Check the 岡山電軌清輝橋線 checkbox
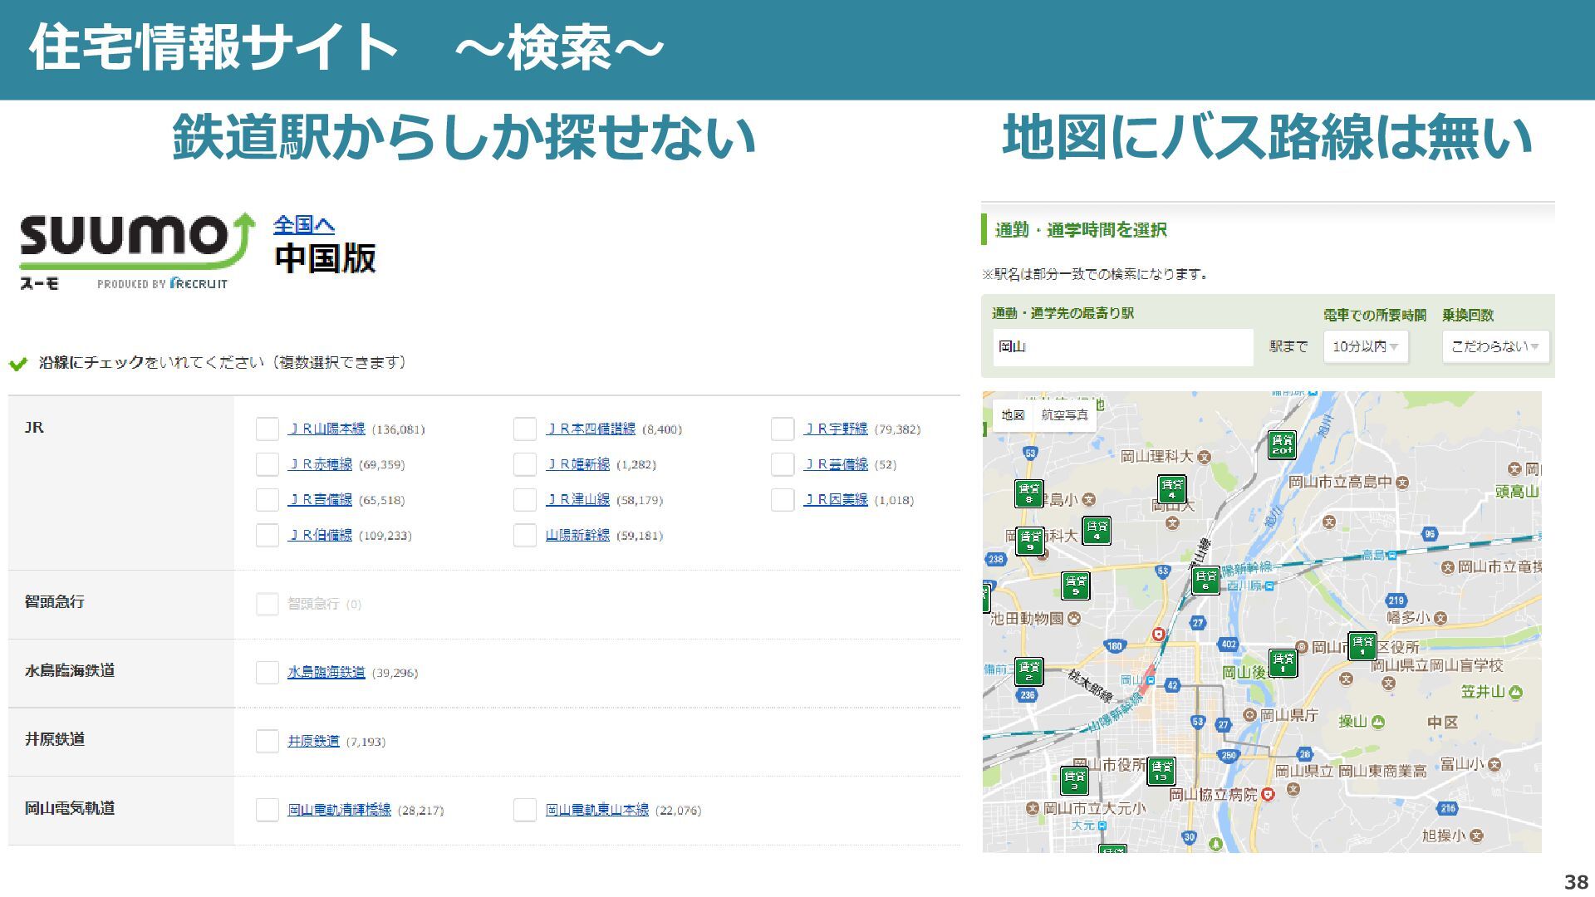1595x897 pixels. (x=267, y=810)
